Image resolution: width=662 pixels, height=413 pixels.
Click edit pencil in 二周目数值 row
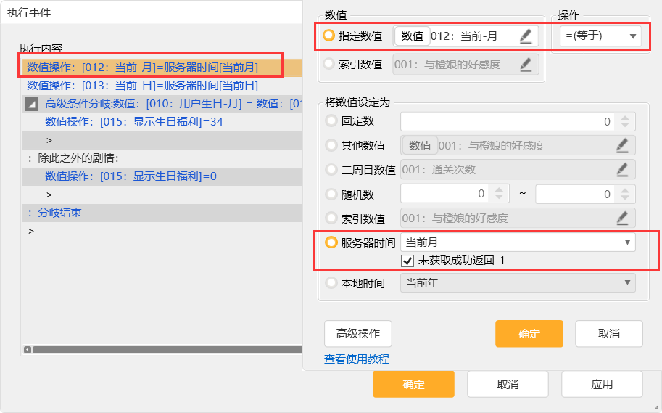622,170
